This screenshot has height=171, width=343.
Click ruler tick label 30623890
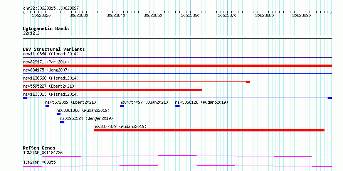pos(302,15)
